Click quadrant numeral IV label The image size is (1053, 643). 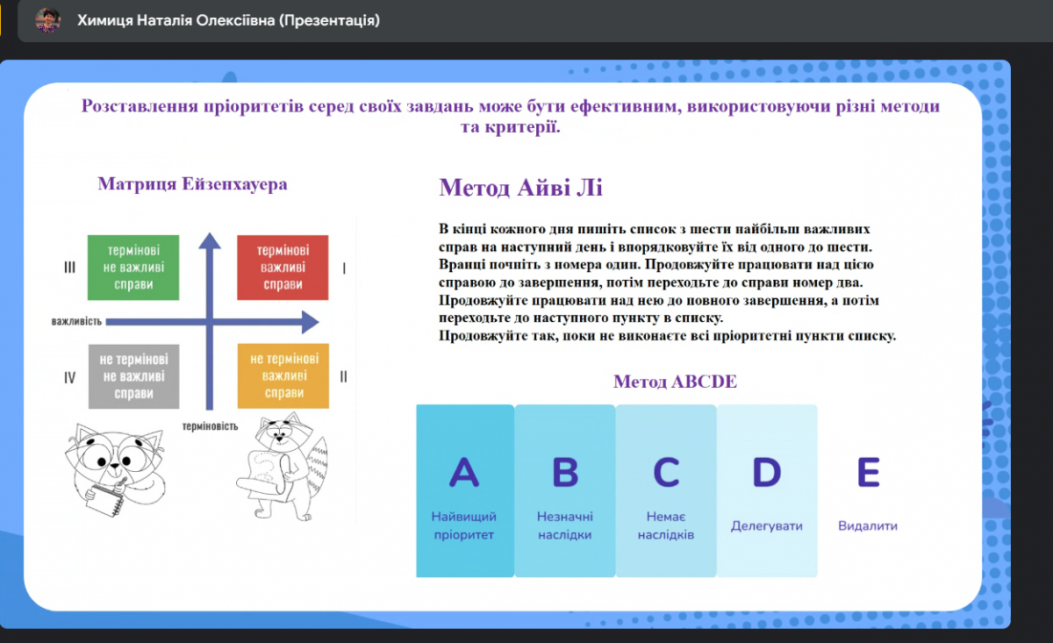coord(70,378)
